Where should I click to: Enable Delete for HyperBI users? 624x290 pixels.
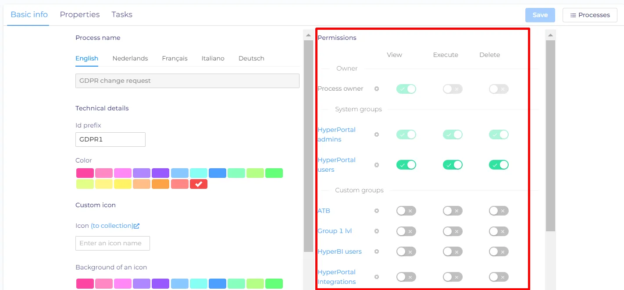pyautogui.click(x=499, y=251)
